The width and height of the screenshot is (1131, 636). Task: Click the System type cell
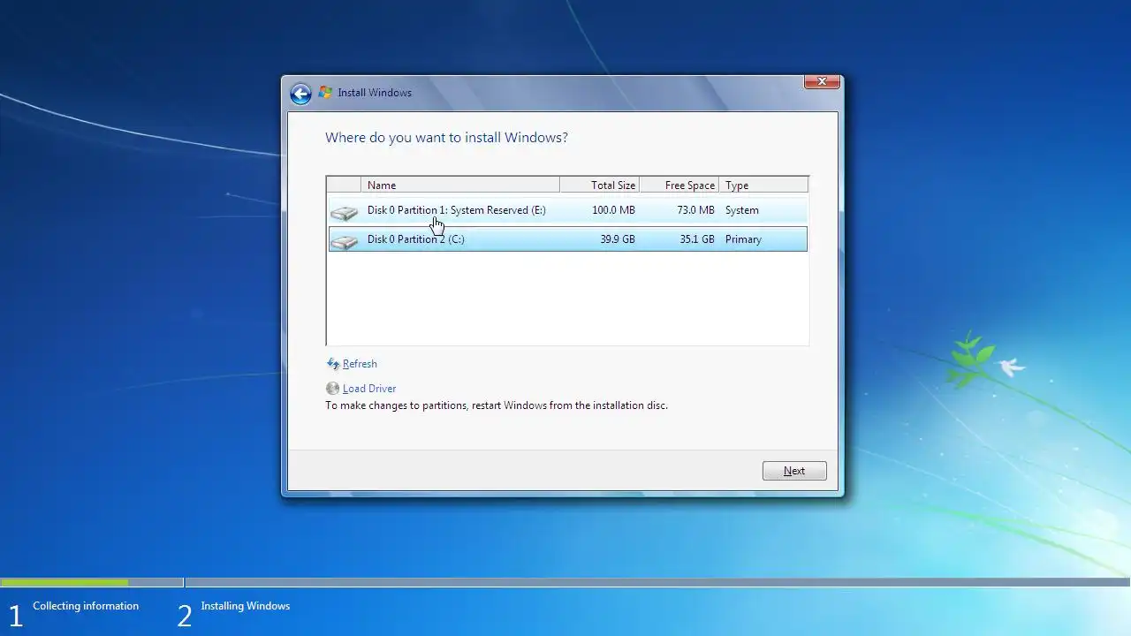point(742,210)
